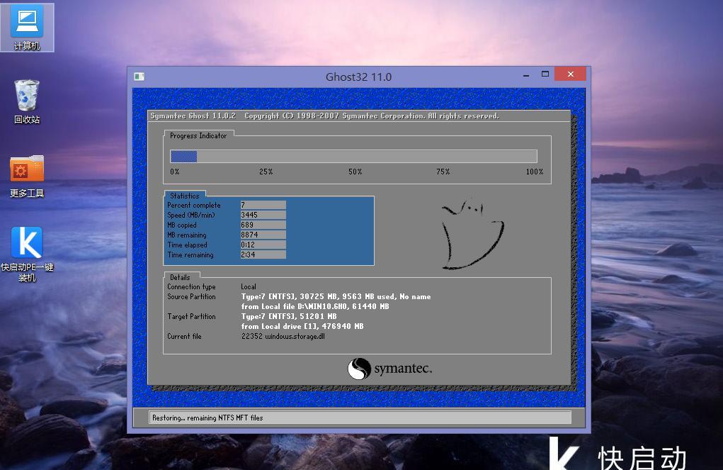Image resolution: width=723 pixels, height=470 pixels.
Task: Click the Target Partition 51201 MB line
Action: [289, 316]
